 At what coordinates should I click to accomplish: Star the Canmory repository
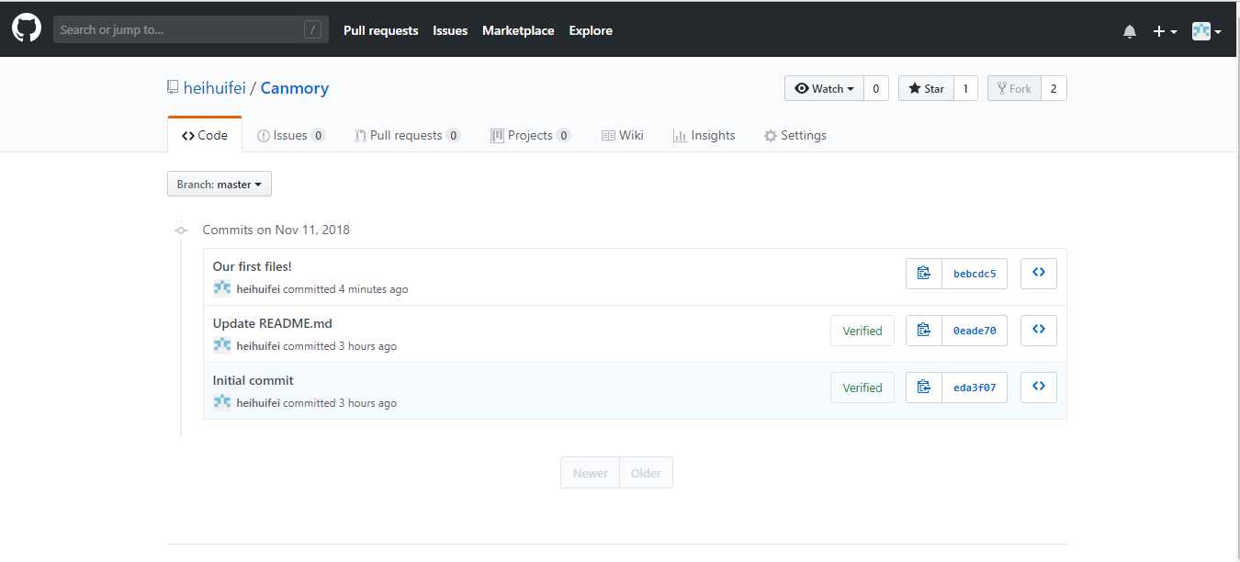tap(926, 88)
